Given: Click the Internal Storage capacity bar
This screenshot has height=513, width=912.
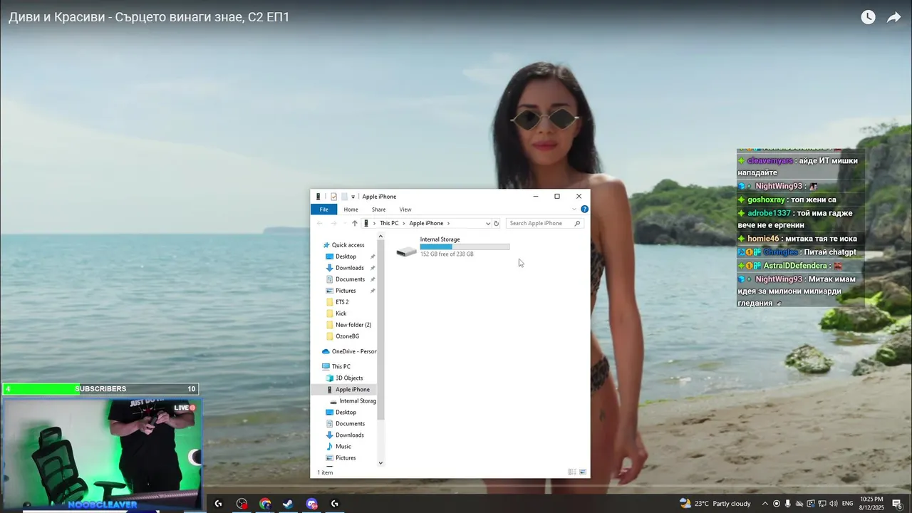Looking at the screenshot, I should [x=465, y=247].
